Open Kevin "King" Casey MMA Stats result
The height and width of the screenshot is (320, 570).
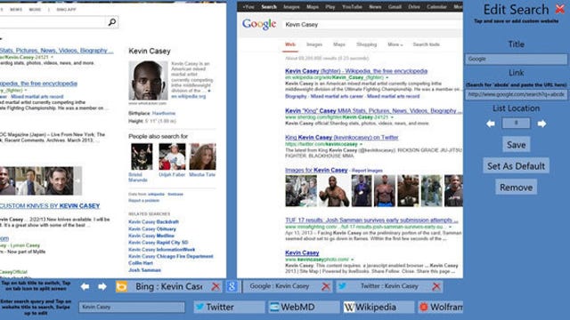373,110
